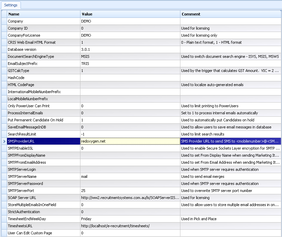Click the SOAP Server URL value

click(x=130, y=198)
